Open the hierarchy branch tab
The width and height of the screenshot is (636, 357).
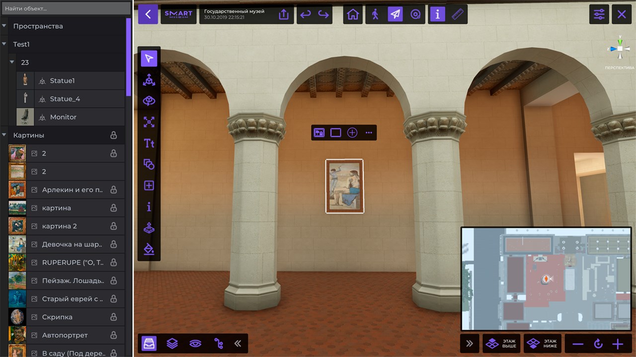click(x=218, y=343)
